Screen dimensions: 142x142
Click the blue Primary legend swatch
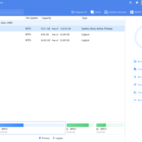tap(40, 138)
